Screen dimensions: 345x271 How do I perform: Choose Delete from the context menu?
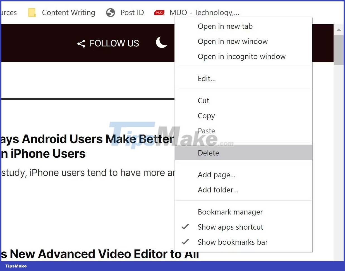208,153
